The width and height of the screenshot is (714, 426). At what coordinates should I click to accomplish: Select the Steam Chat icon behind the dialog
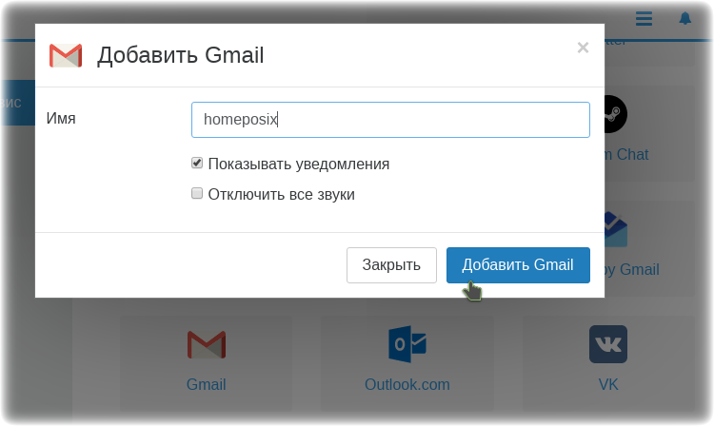(x=616, y=114)
